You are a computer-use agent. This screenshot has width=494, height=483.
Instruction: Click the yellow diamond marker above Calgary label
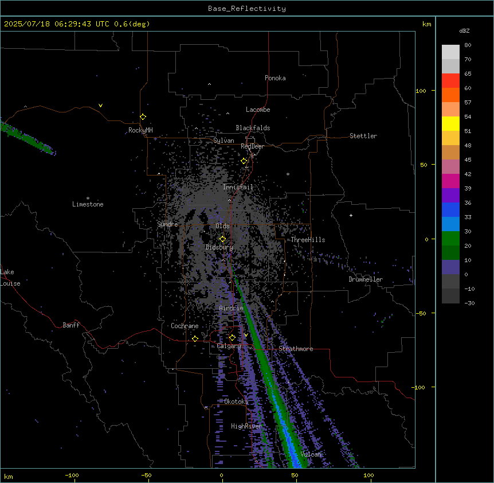point(232,338)
